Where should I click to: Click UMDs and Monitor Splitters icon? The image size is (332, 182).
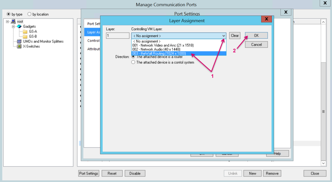click(x=19, y=41)
